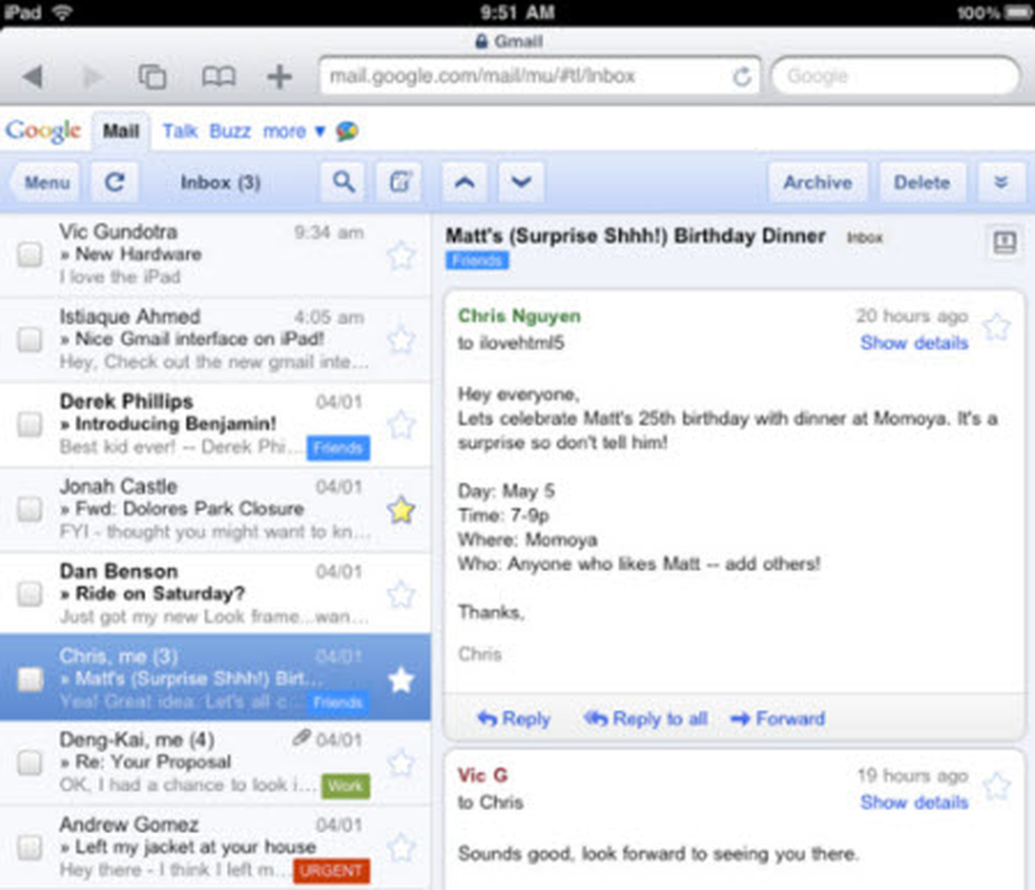The height and width of the screenshot is (890, 1035).
Task: Open the more actions double-chevron menu
Action: 1000,182
